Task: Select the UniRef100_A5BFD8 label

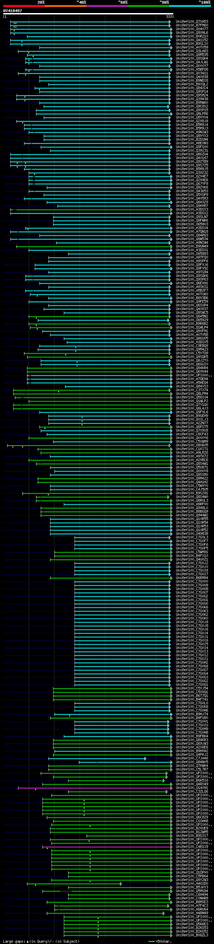Action: 192,70
